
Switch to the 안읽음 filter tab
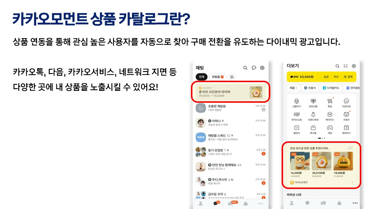click(218, 77)
